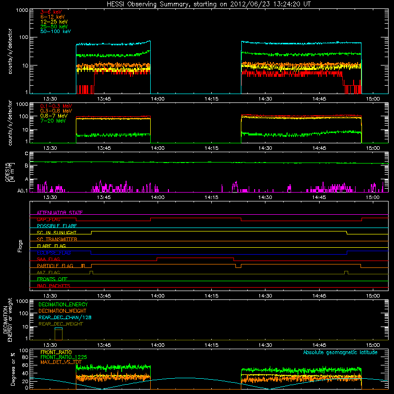Viewport: 394px width, 394px height.
Task: Click the yellow FRONT_RATIO legend label
Action: (x=56, y=352)
